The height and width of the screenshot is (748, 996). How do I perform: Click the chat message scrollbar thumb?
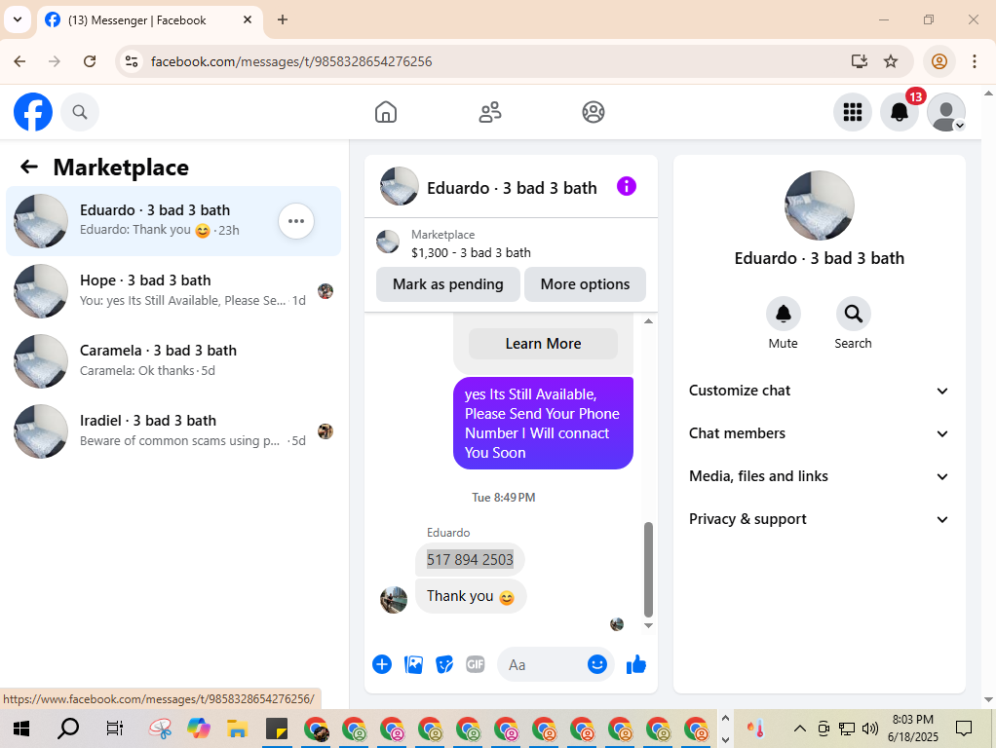(x=648, y=570)
